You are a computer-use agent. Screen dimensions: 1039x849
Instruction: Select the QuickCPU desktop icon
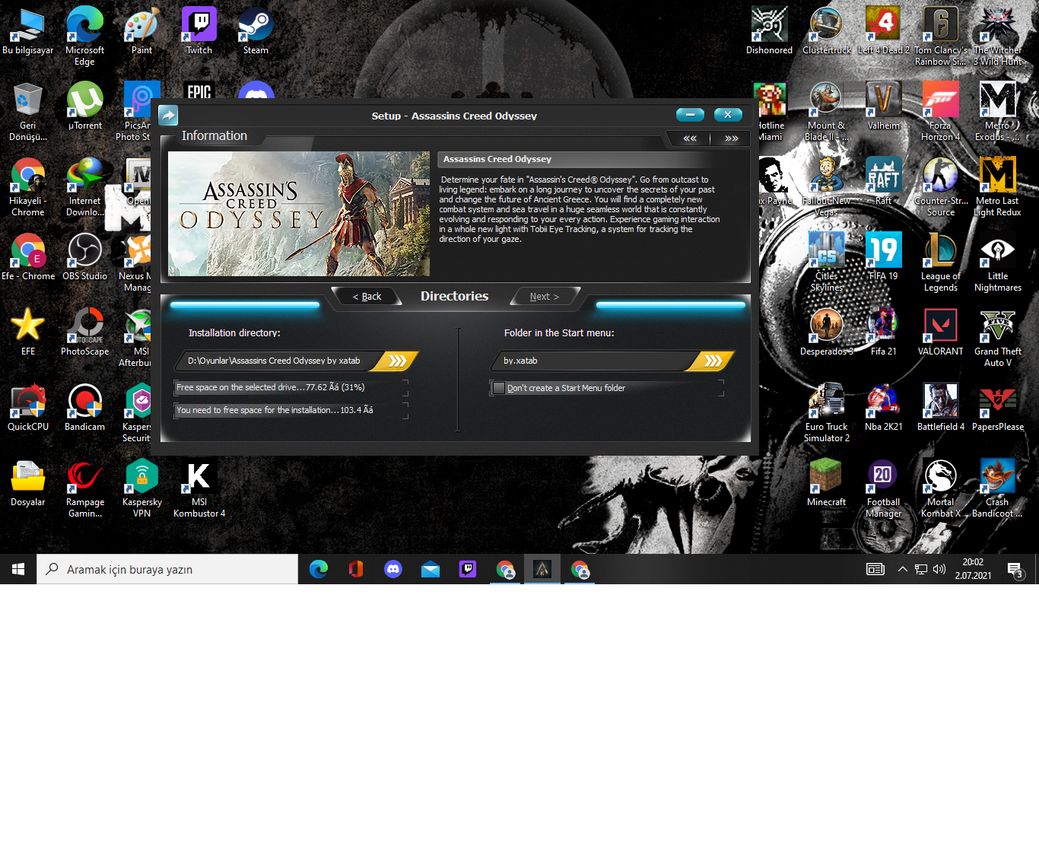coord(28,408)
